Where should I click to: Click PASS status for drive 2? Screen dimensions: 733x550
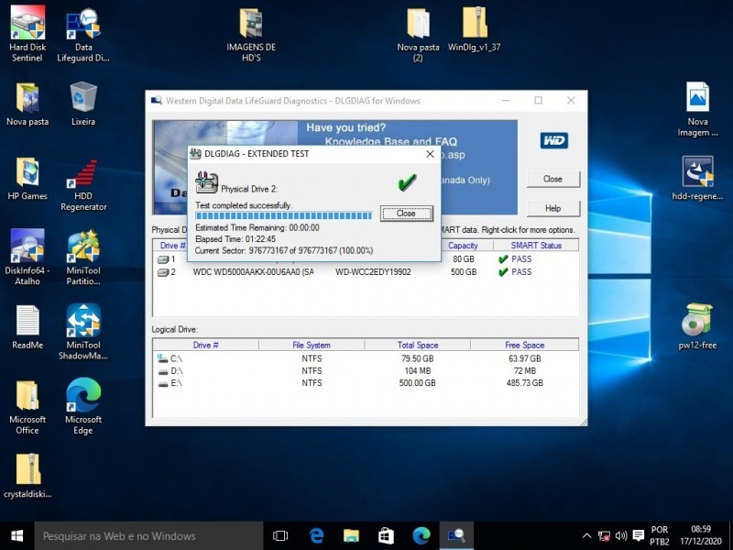(x=521, y=272)
